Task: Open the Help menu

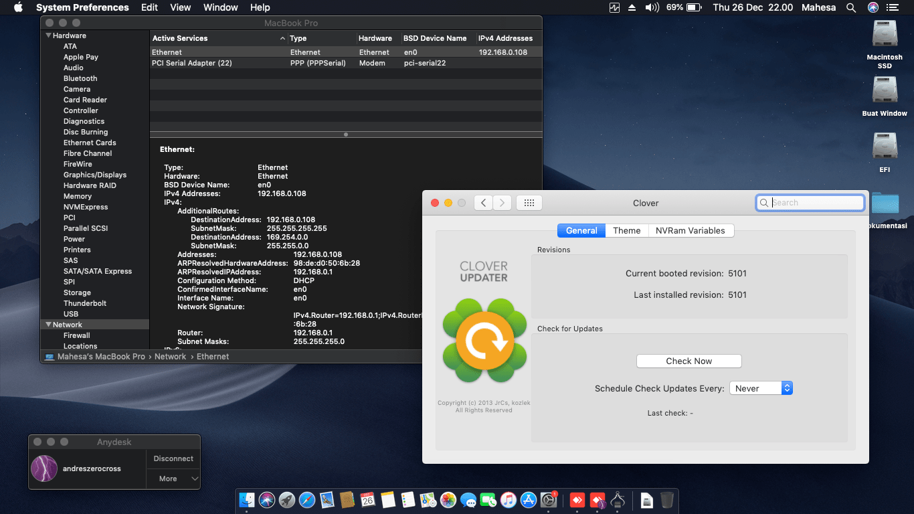Action: point(260,7)
